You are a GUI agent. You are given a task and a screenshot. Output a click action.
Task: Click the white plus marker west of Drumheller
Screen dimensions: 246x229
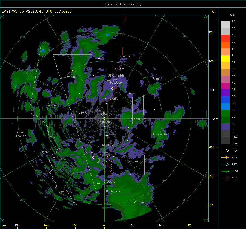click(x=154, y=109)
